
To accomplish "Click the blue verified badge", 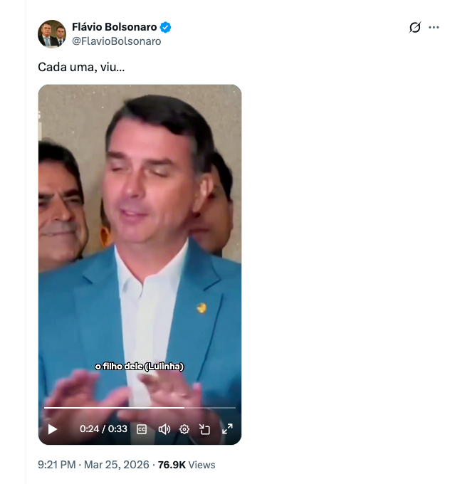I will pyautogui.click(x=166, y=28).
